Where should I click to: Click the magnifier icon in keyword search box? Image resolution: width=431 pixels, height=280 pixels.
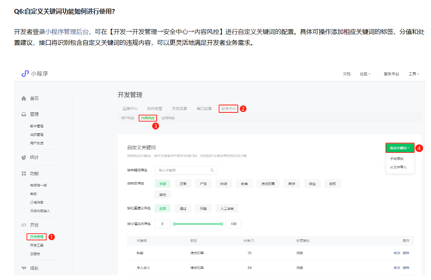212,170
